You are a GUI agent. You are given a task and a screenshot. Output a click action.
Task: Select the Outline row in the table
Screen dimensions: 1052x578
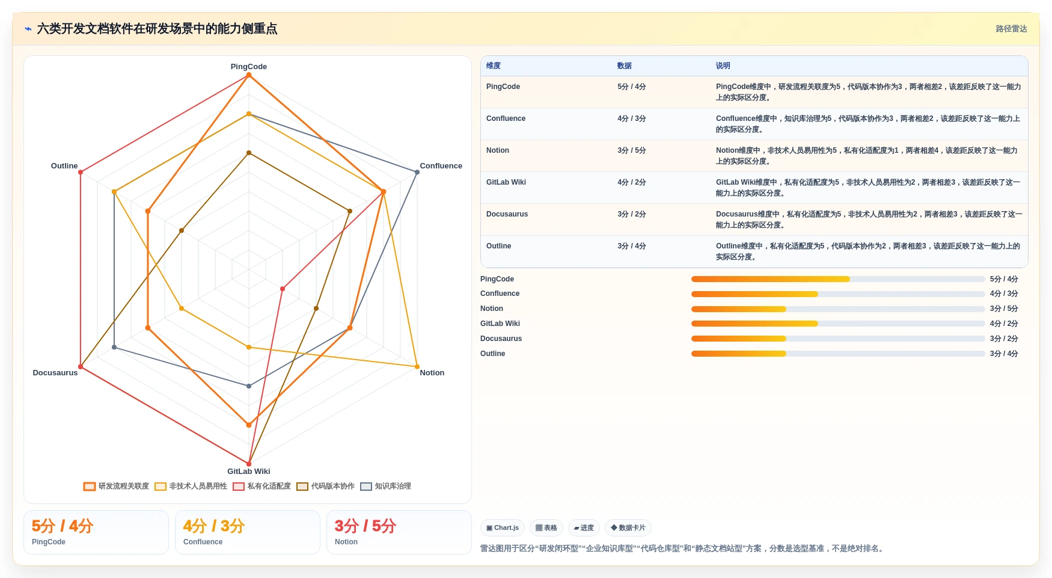pyautogui.click(x=754, y=251)
